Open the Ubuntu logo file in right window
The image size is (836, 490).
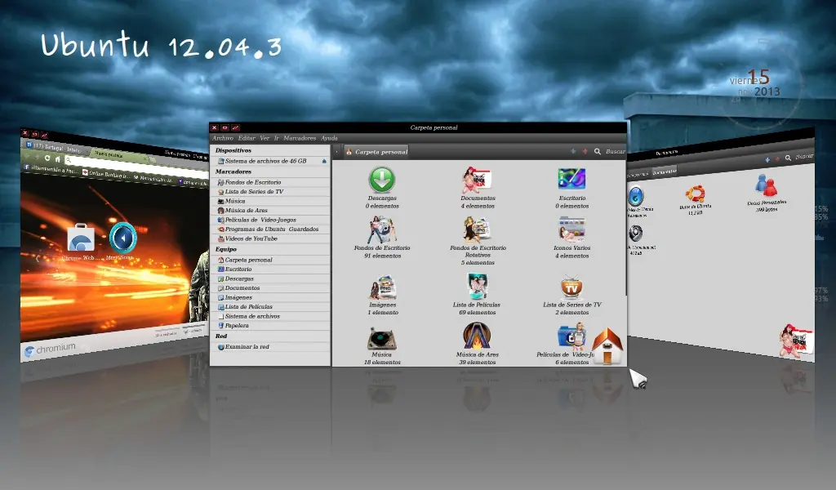coord(695,193)
